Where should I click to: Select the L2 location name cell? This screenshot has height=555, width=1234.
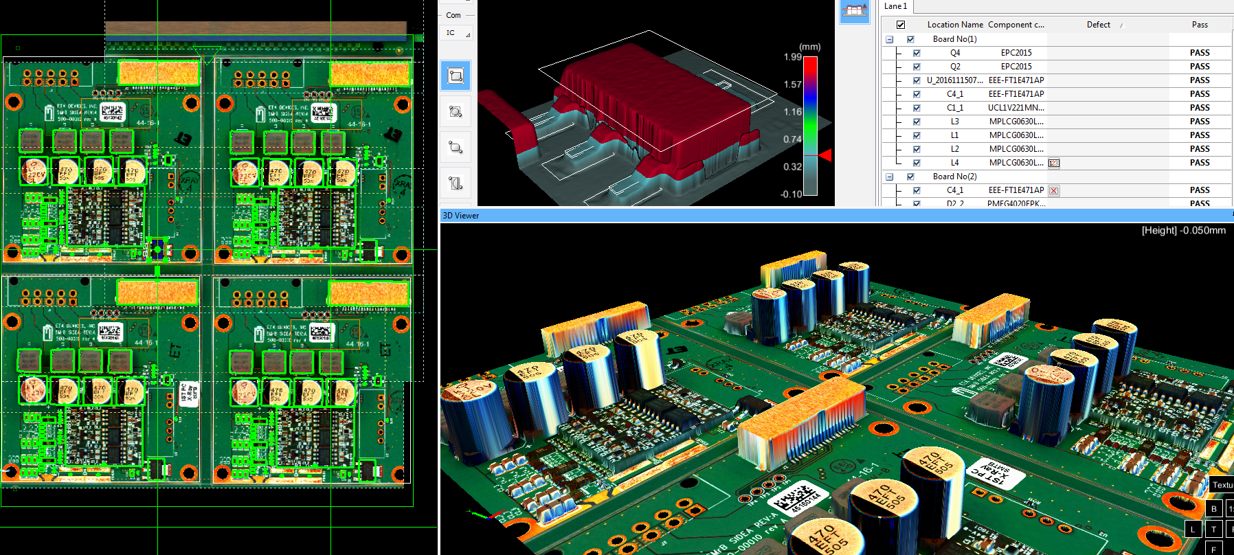coord(955,149)
